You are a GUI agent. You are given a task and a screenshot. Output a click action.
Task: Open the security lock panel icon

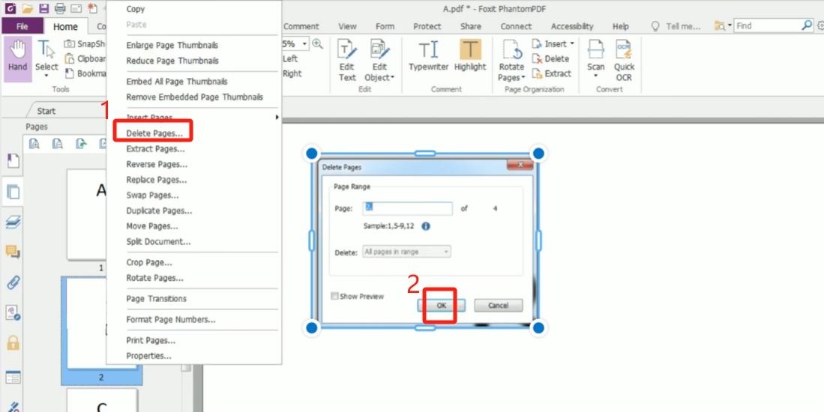[13, 343]
